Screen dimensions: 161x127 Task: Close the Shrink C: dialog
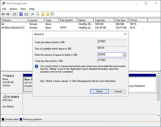coord(125,34)
